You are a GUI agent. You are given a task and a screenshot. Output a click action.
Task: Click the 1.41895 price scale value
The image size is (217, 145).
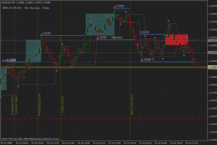point(213,77)
